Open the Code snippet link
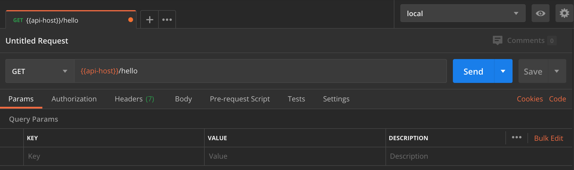This screenshot has height=170, width=574. click(x=558, y=99)
